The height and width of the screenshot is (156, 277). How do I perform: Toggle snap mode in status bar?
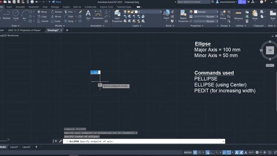[x=200, y=153]
